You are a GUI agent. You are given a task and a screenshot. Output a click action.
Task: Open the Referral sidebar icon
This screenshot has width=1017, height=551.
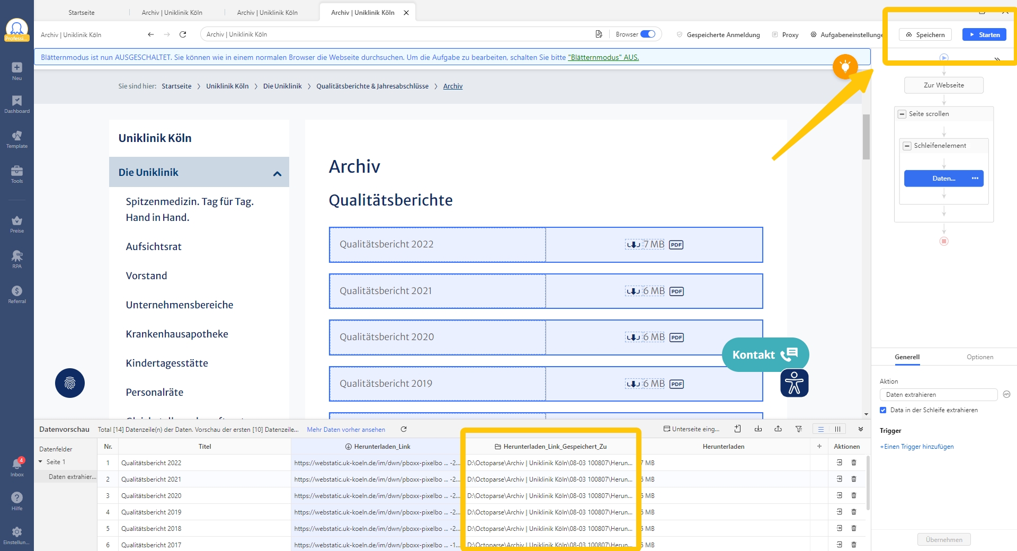point(17,295)
